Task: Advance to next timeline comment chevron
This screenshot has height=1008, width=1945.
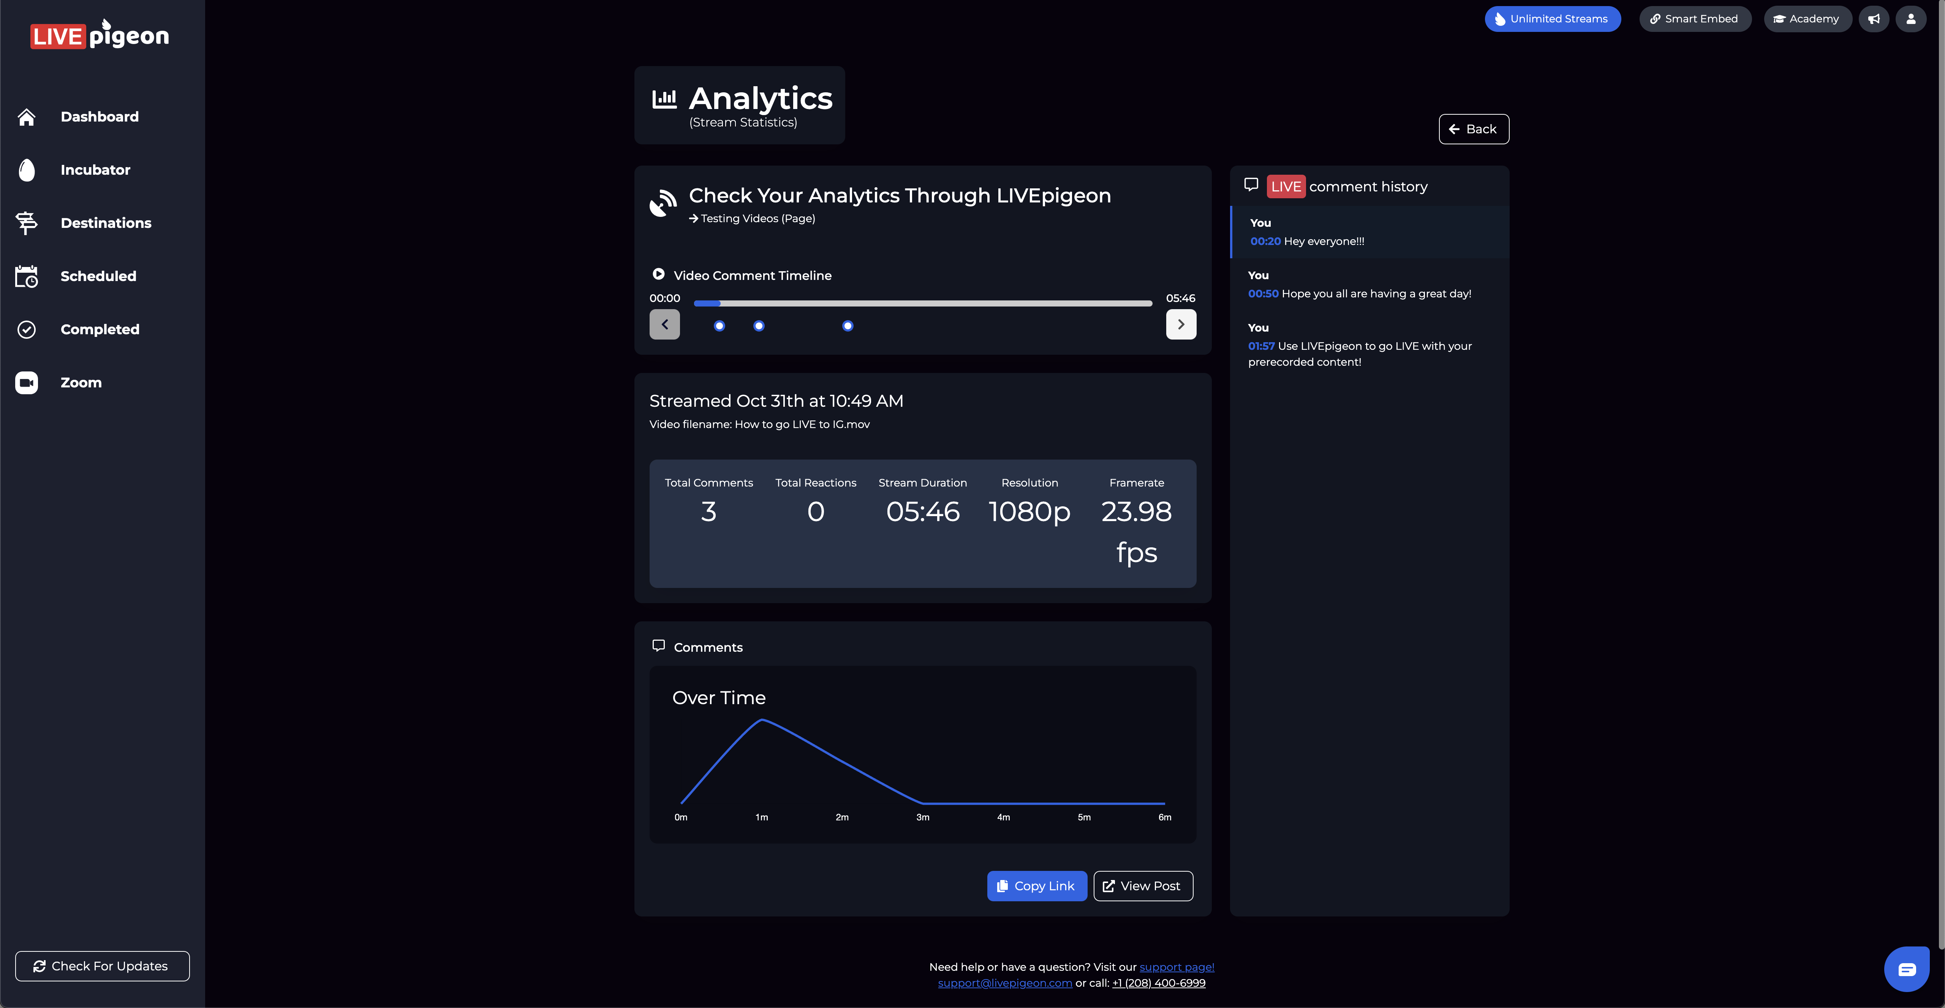Action: (1180, 325)
